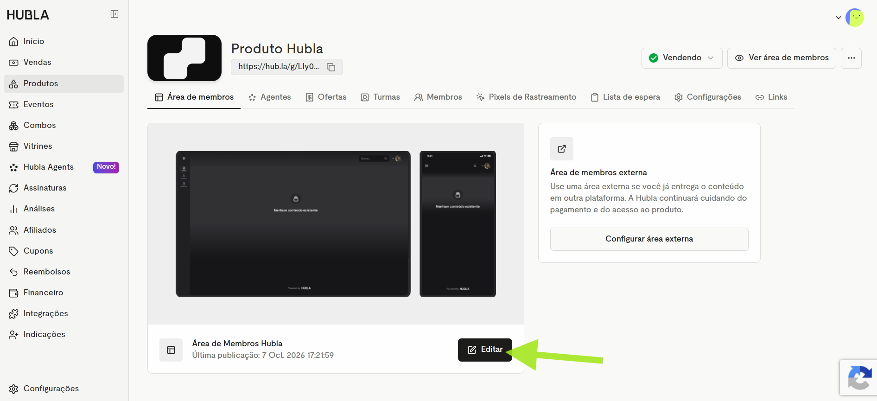Expand the account chevron beside avatar
This screenshot has height=401, width=877.
tap(839, 18)
